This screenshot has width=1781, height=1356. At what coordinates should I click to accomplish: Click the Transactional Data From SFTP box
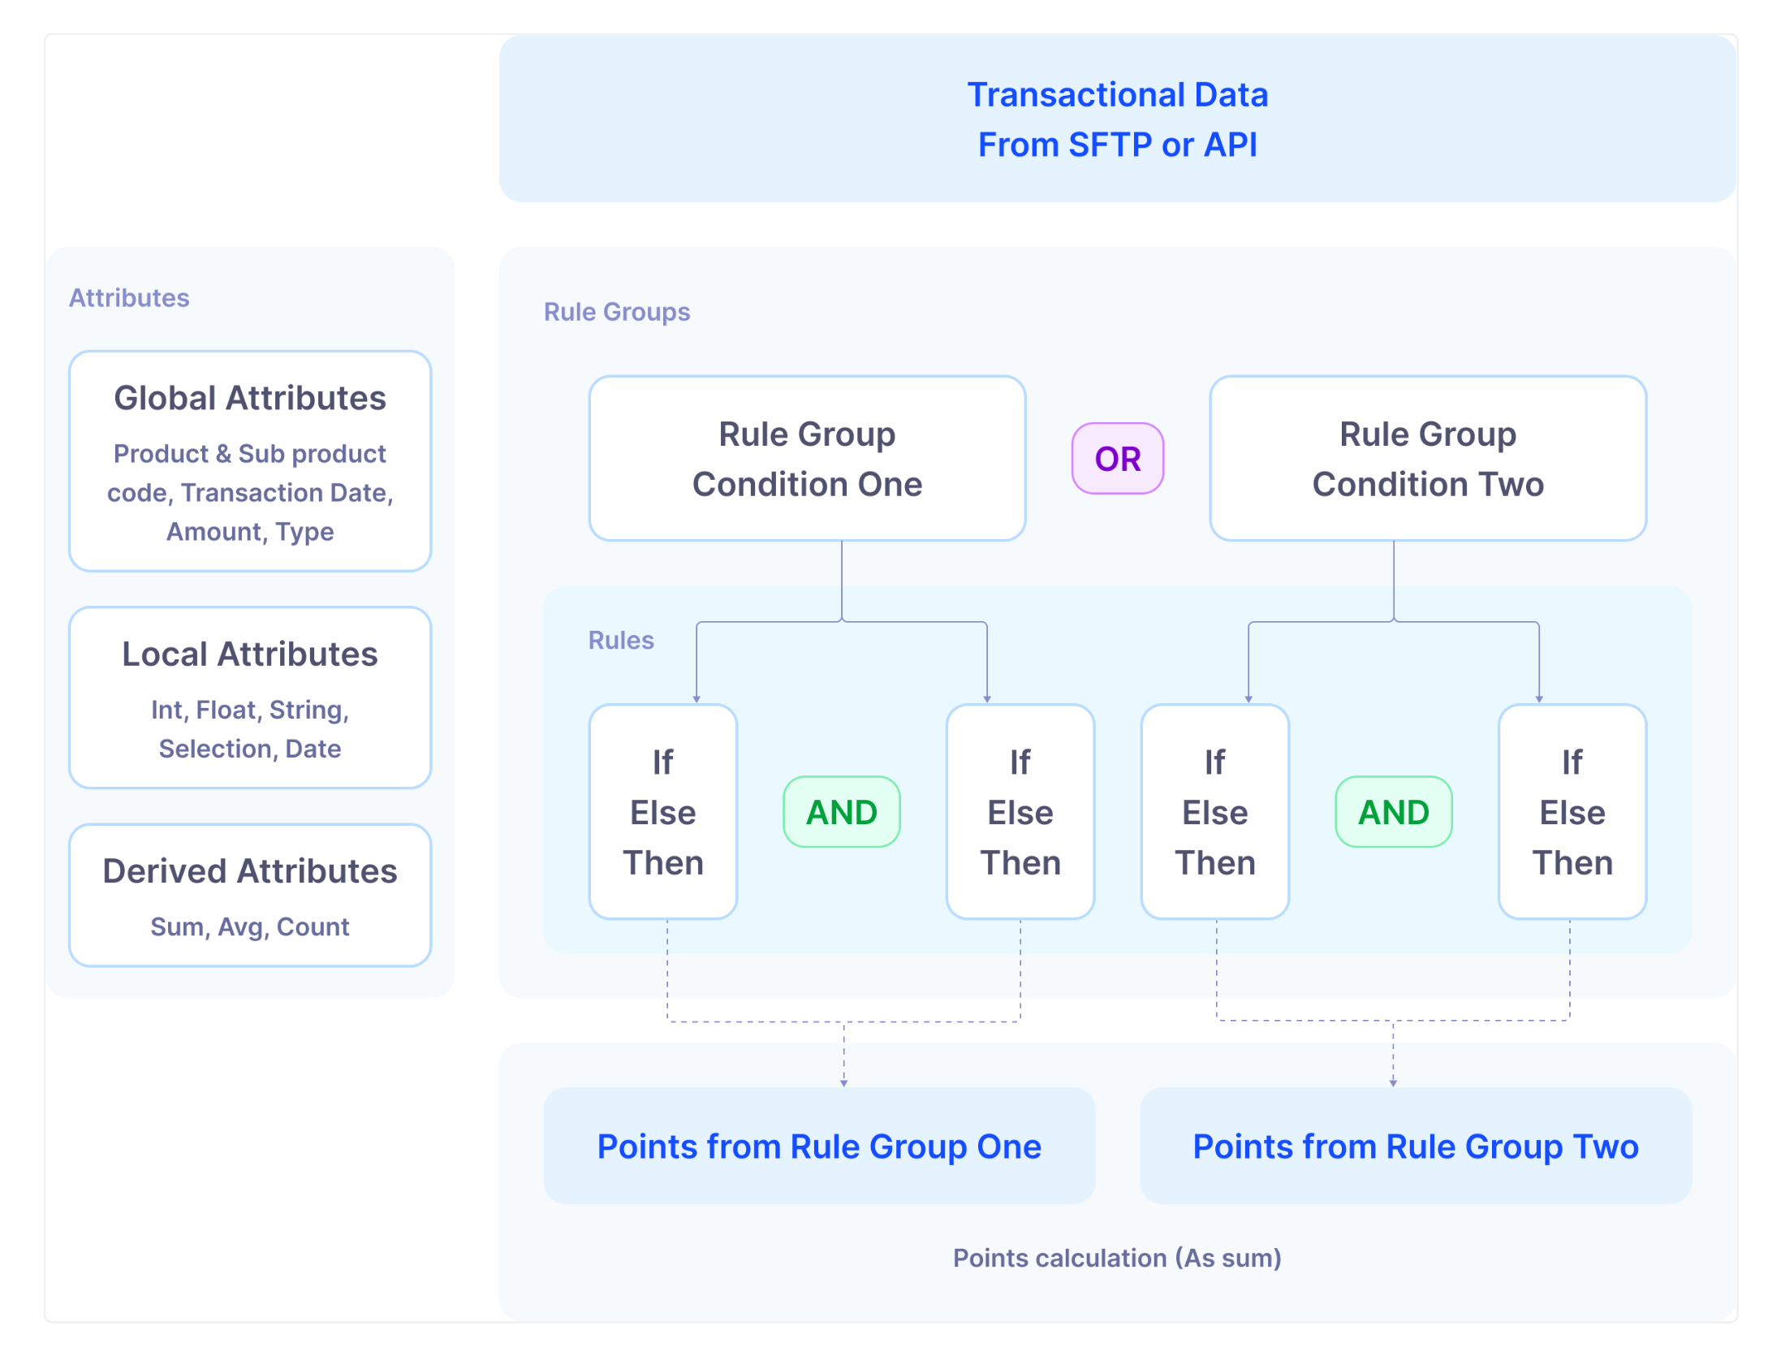pyautogui.click(x=1117, y=119)
